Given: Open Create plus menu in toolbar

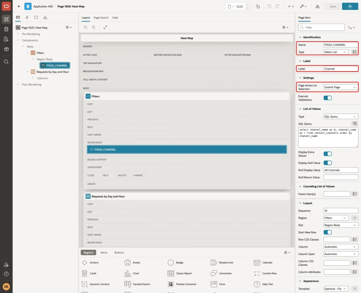Looking at the screenshot, I should (291, 6).
